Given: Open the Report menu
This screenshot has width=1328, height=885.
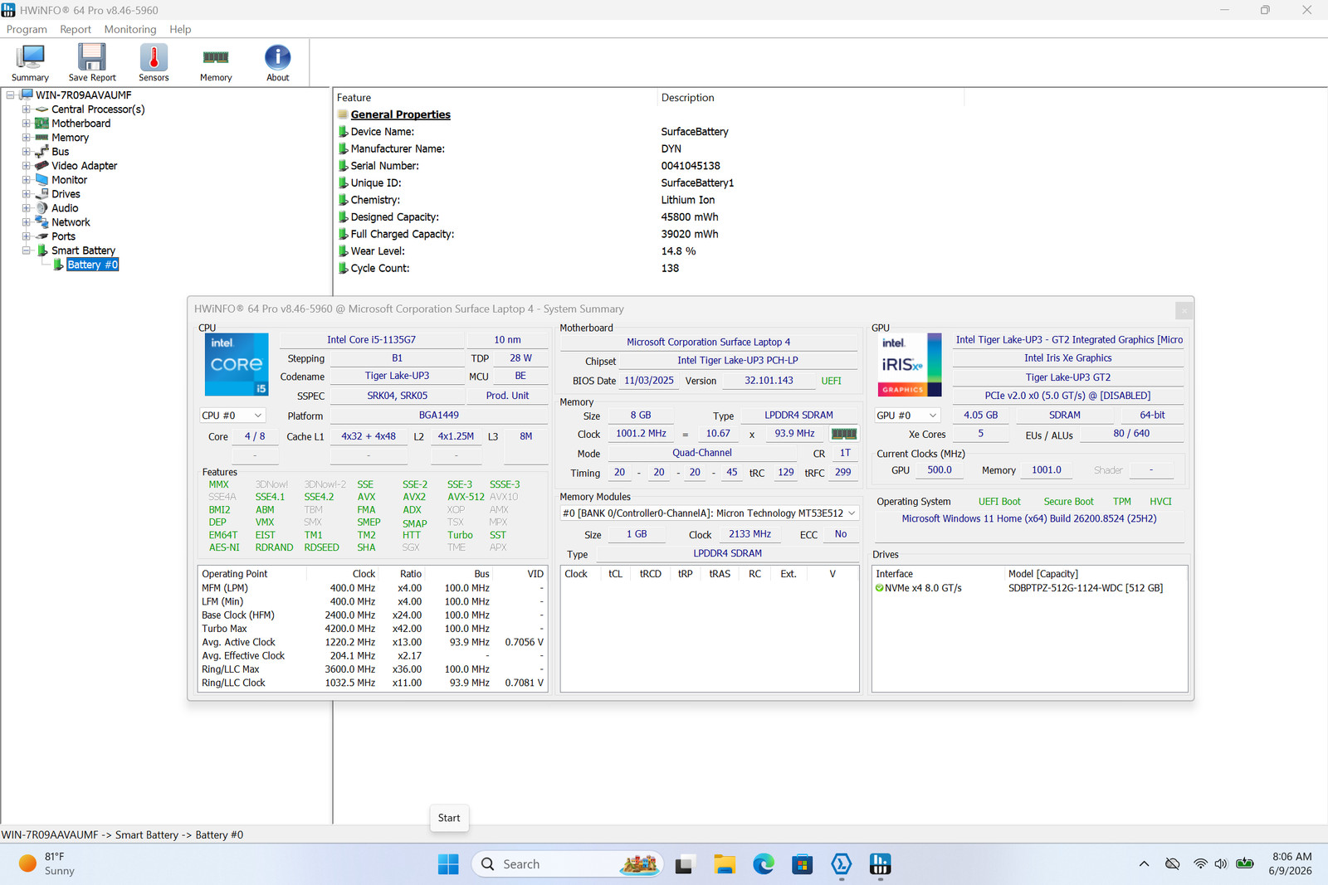Looking at the screenshot, I should point(76,29).
